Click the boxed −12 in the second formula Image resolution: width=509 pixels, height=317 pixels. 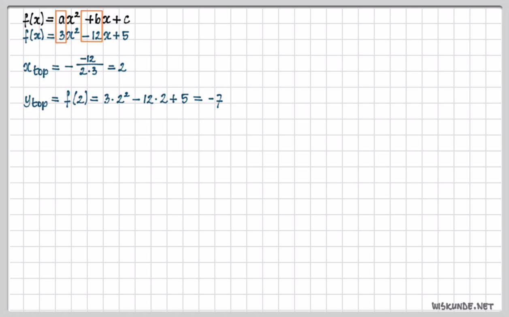point(92,36)
